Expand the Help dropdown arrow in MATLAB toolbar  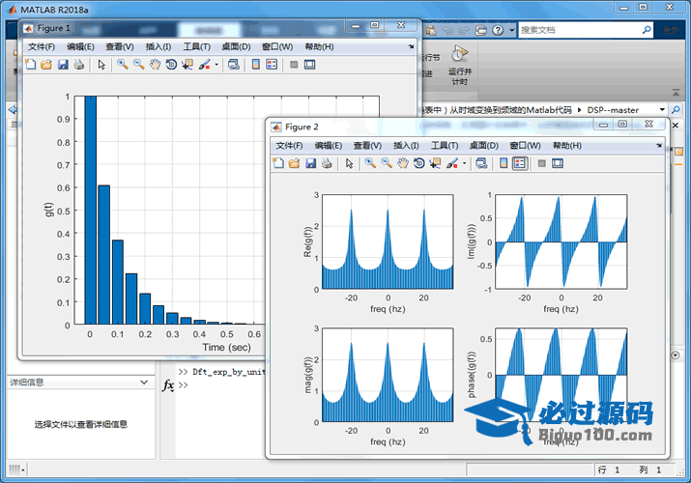(511, 30)
